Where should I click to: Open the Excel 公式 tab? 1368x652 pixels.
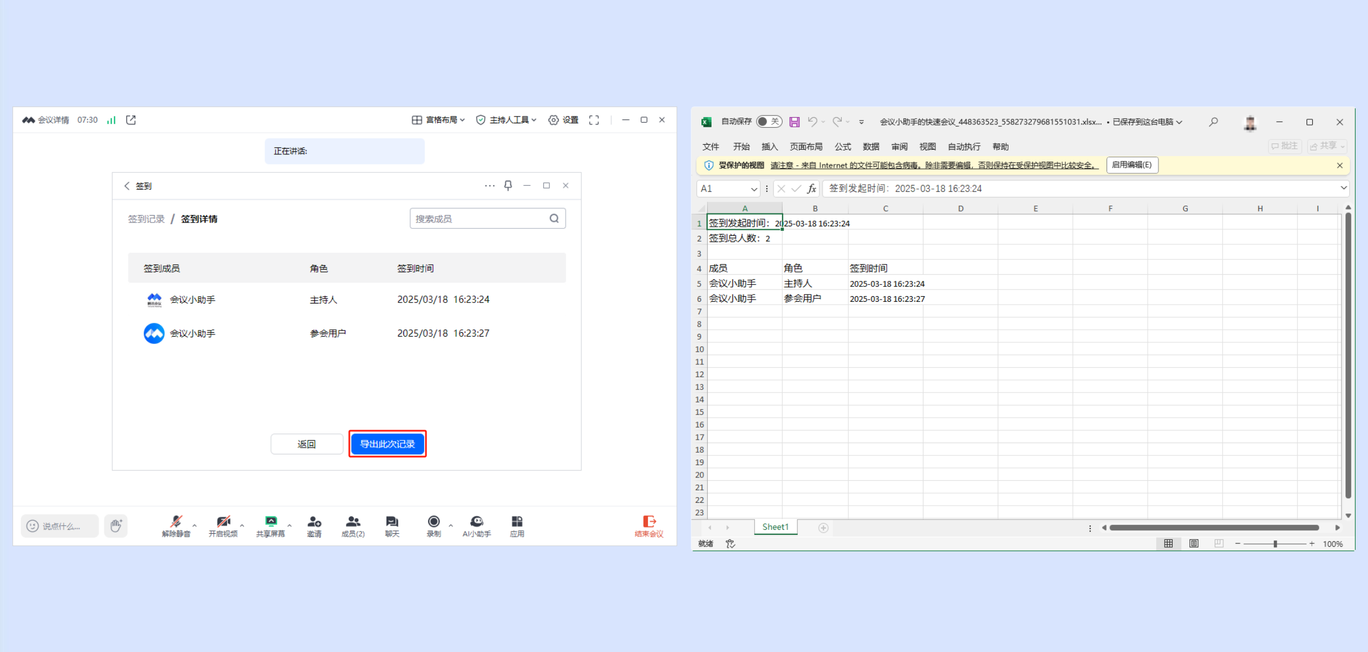coord(843,146)
